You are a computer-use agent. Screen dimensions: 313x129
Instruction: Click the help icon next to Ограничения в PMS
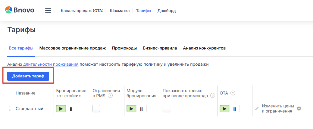(110, 96)
